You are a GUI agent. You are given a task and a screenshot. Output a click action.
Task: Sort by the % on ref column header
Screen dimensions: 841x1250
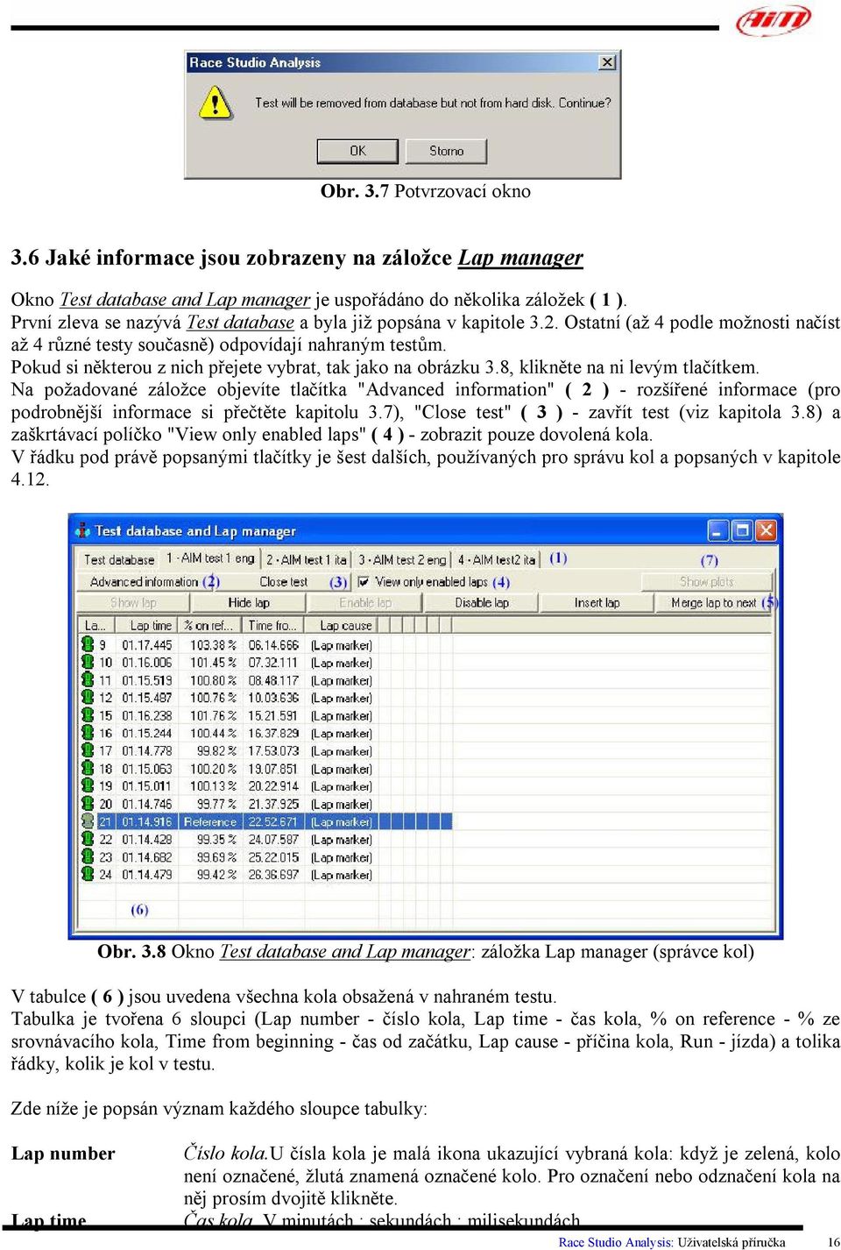210,625
